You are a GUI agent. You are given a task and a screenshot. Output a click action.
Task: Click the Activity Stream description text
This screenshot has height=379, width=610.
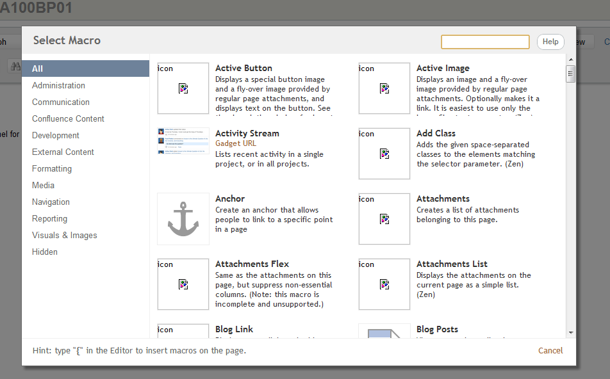pyautogui.click(x=269, y=159)
